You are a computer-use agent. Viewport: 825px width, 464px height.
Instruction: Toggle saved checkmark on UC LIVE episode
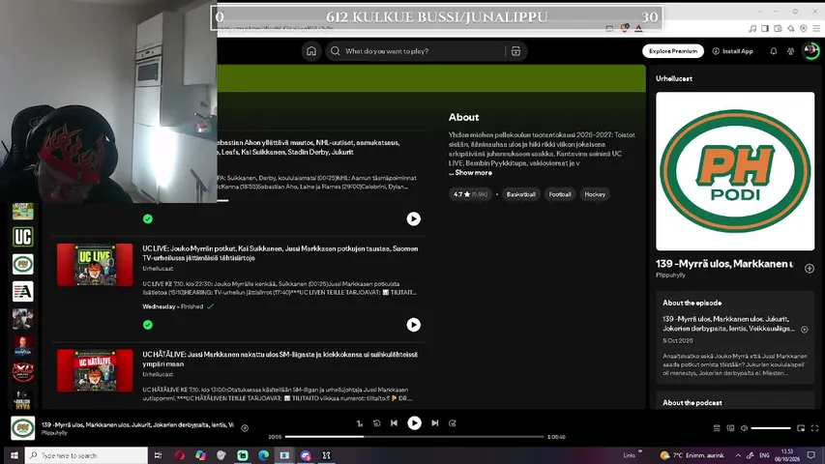coord(148,325)
